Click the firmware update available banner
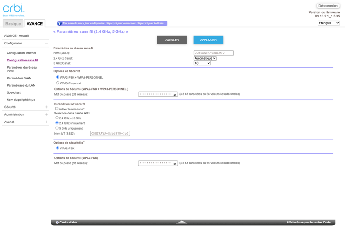This screenshot has height=227, width=345. point(112,23)
